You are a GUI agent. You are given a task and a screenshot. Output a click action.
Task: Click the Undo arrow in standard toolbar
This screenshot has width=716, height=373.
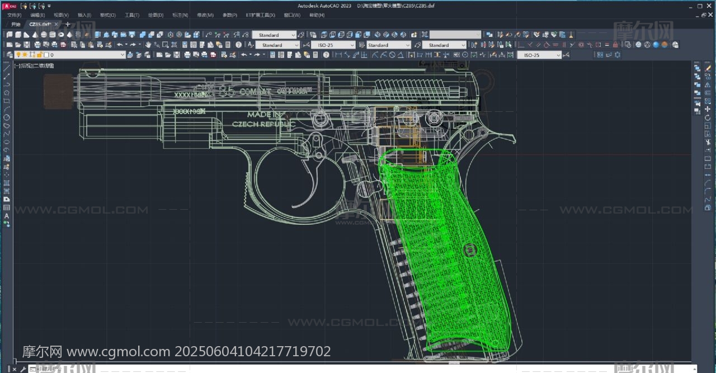tap(120, 45)
